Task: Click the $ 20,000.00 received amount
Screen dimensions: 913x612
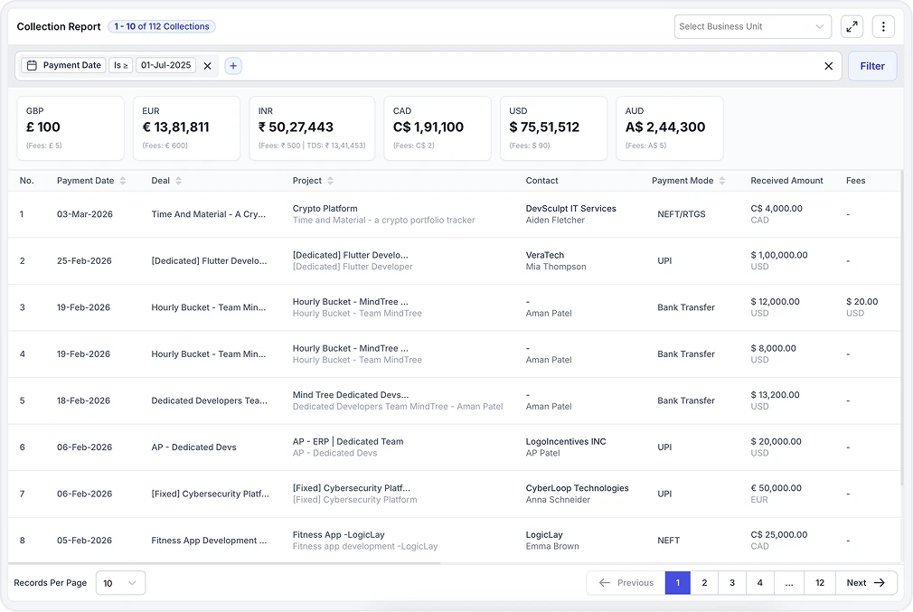Action: [x=777, y=441]
